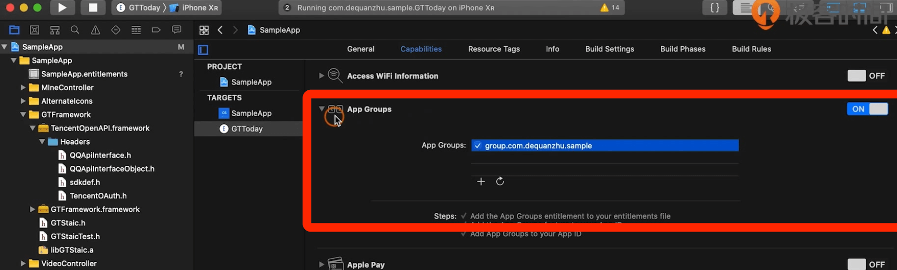The width and height of the screenshot is (897, 270).
Task: Turn off the App Groups switch
Action: (867, 109)
